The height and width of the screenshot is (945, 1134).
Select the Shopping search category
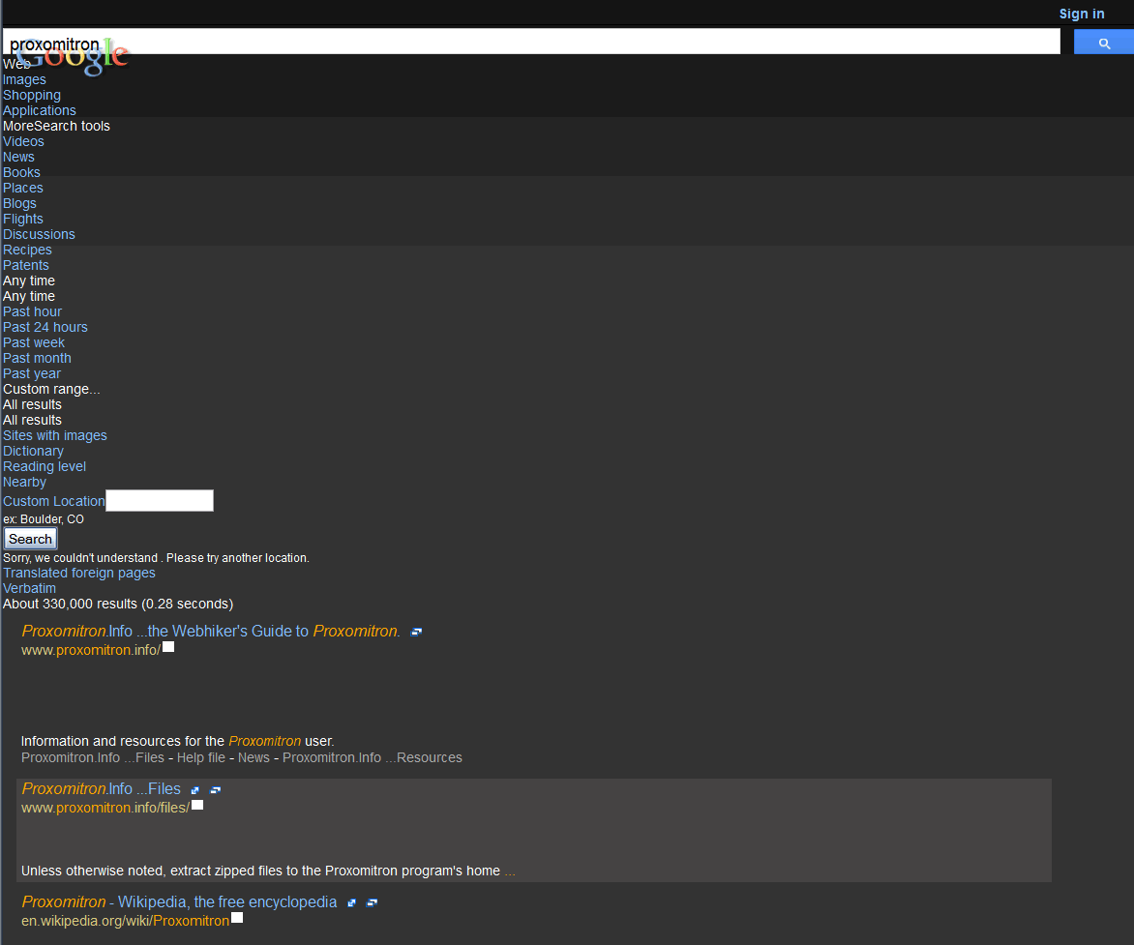pos(32,95)
